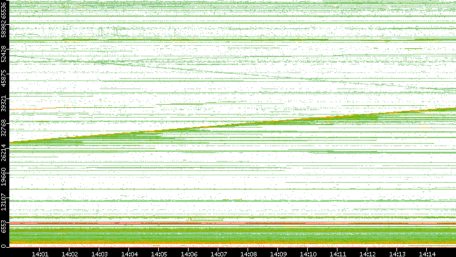Click the 0 port axis label
The height and width of the screenshot is (257, 456).
click(x=3, y=246)
